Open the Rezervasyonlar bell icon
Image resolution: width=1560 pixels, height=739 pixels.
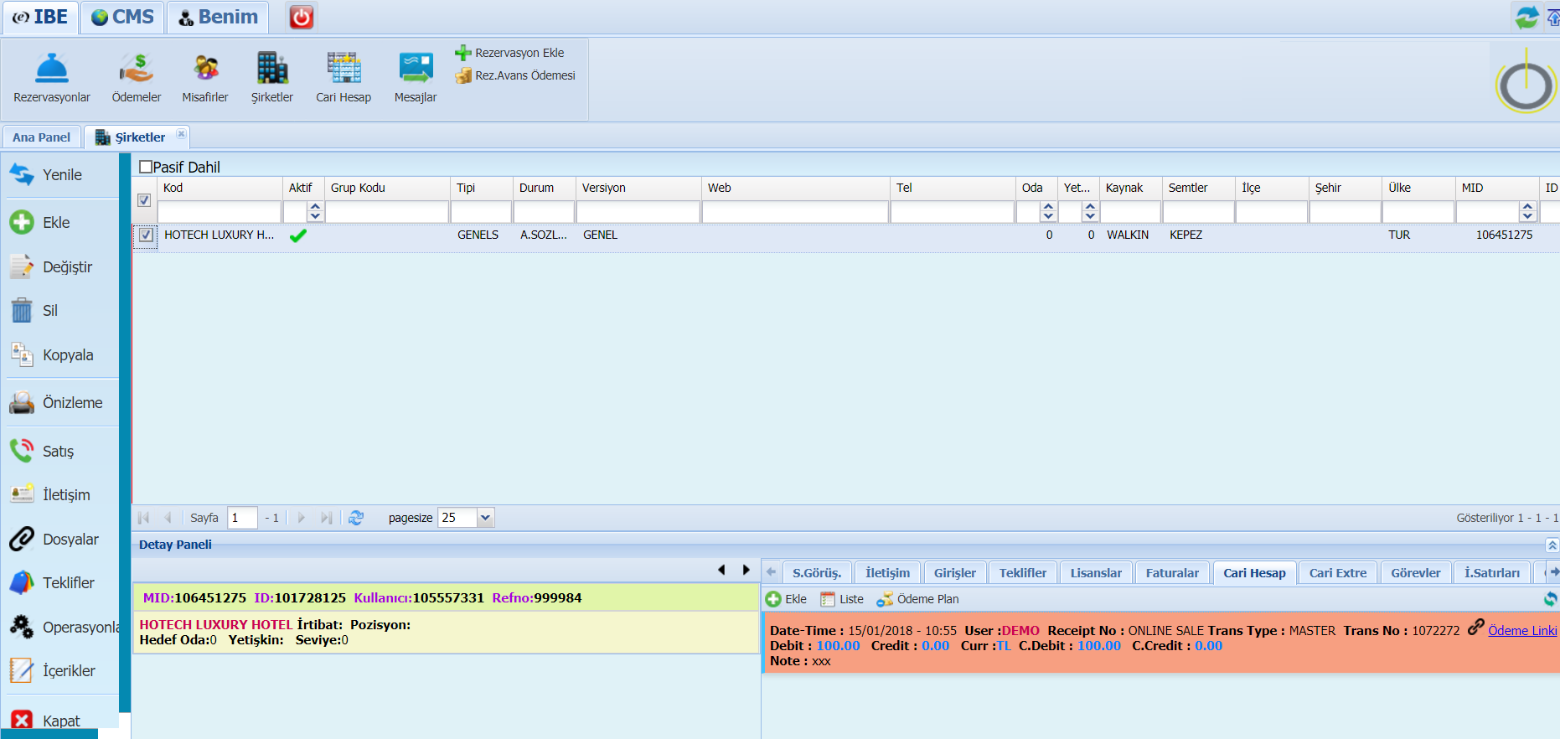point(52,69)
